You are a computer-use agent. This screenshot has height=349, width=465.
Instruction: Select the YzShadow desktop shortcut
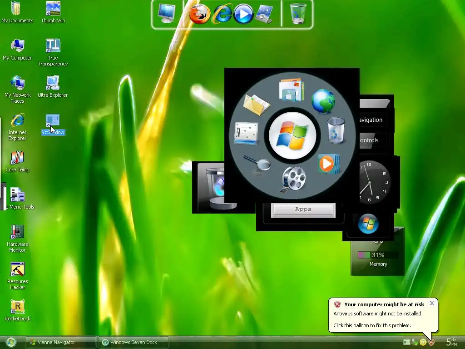53,125
